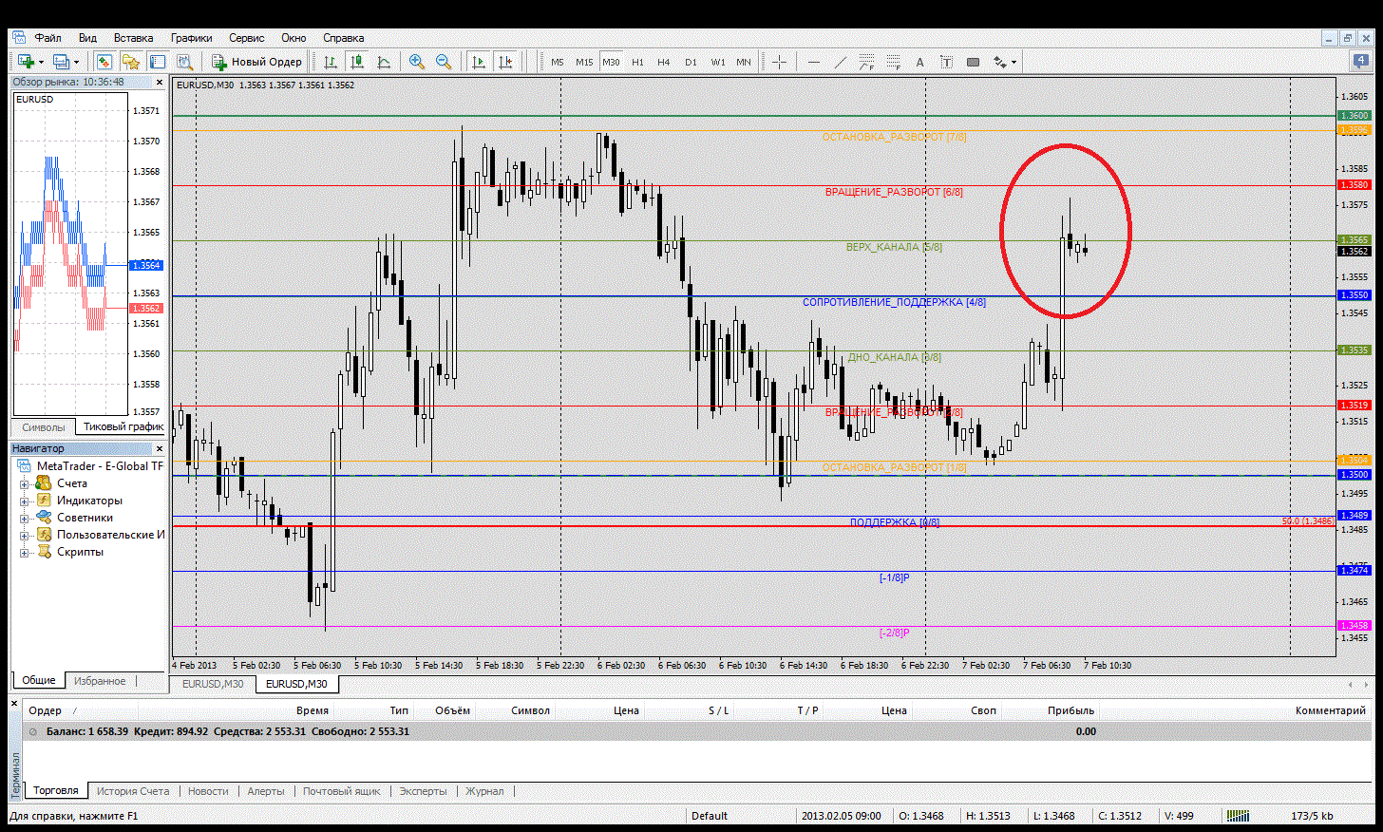The height and width of the screenshot is (832, 1383).
Task: Select the trendline drawing tool
Action: tap(840, 62)
